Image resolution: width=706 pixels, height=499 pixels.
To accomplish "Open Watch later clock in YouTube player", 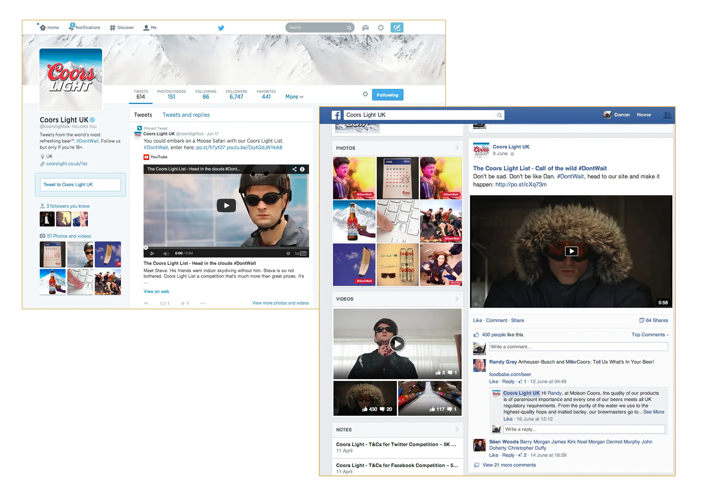I will 288,253.
